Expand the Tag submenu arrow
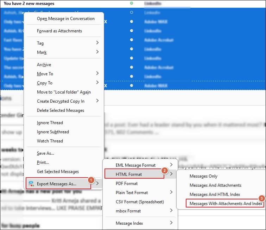 coord(97,43)
